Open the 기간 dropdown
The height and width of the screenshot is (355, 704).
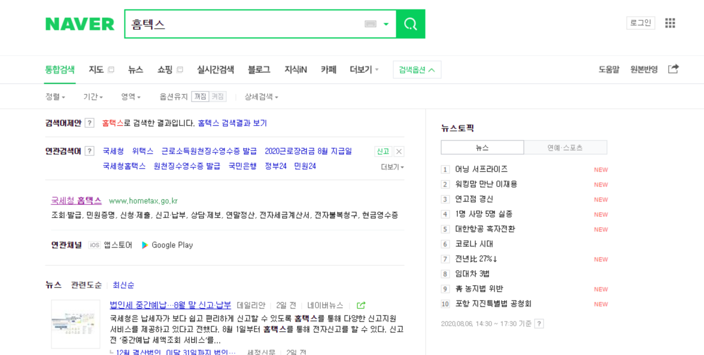tap(93, 97)
